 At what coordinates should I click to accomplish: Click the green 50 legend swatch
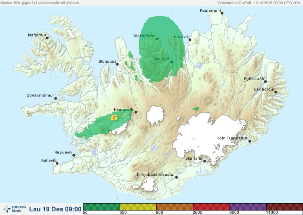pyautogui.click(x=101, y=207)
